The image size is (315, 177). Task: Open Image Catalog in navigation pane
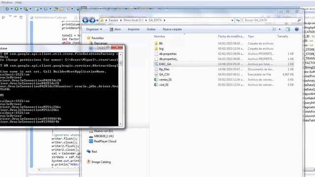pyautogui.click(x=98, y=162)
